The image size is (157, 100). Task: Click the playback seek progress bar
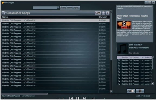pyautogui.click(x=78, y=94)
